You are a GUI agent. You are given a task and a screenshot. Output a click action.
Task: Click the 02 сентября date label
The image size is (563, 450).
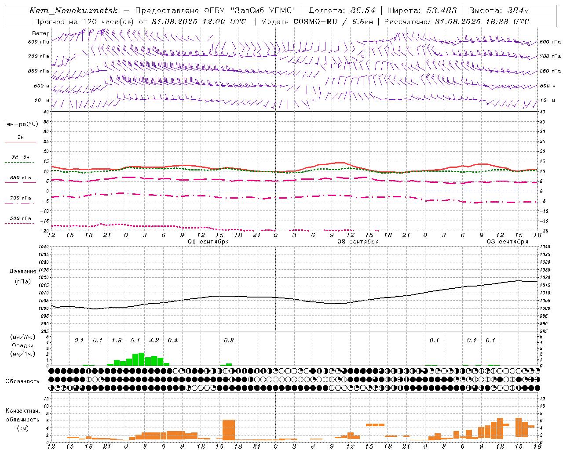coord(358,242)
